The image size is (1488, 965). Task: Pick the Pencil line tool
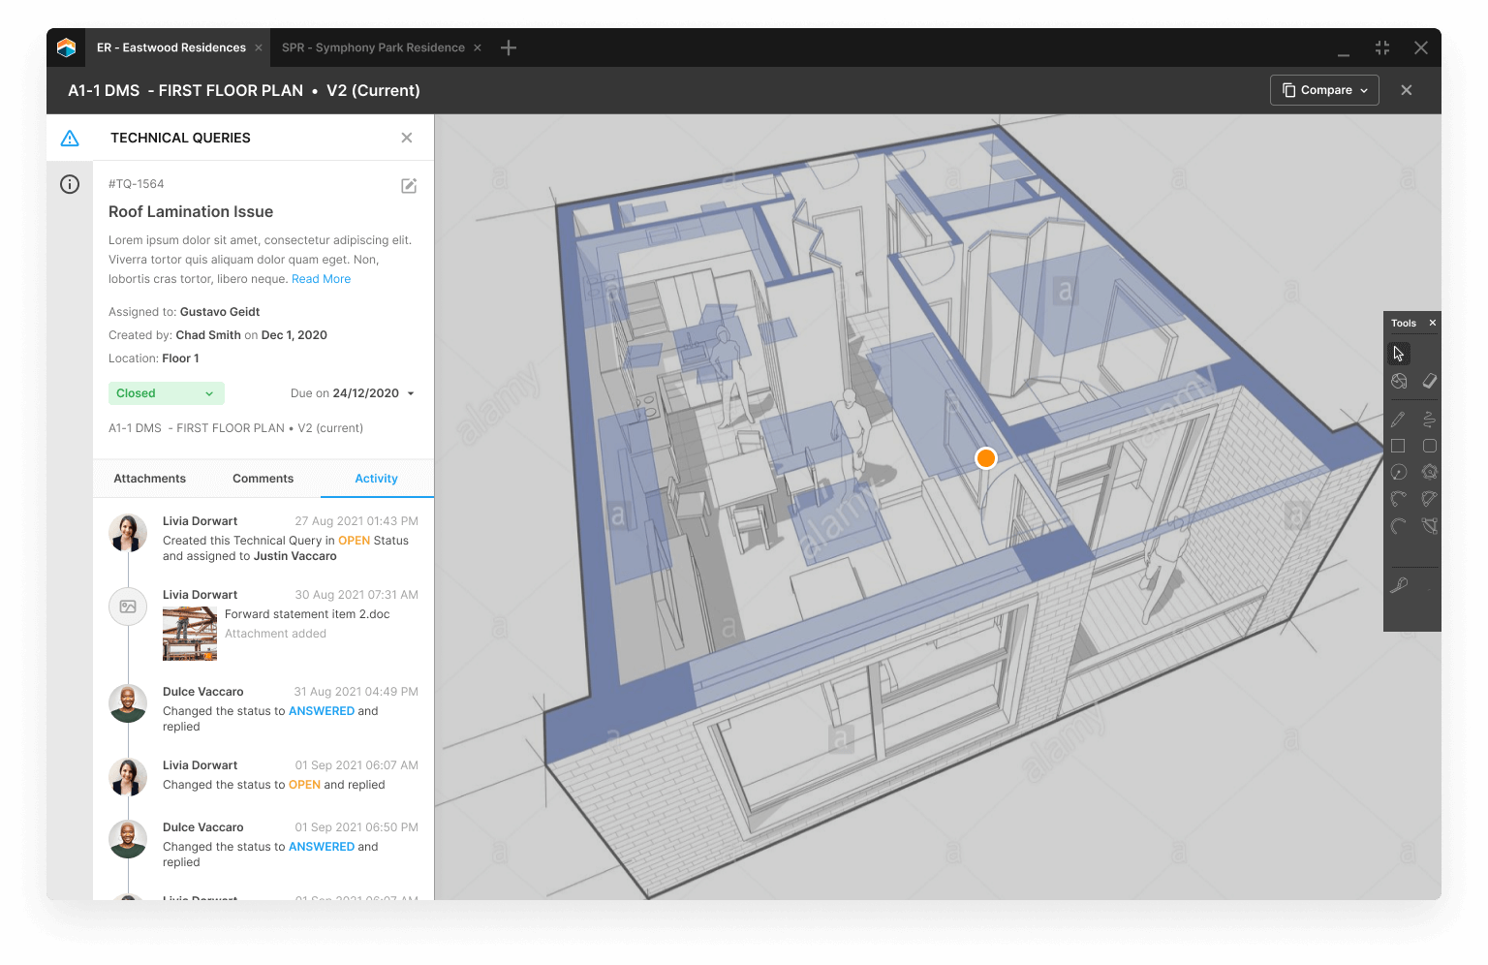click(x=1398, y=420)
